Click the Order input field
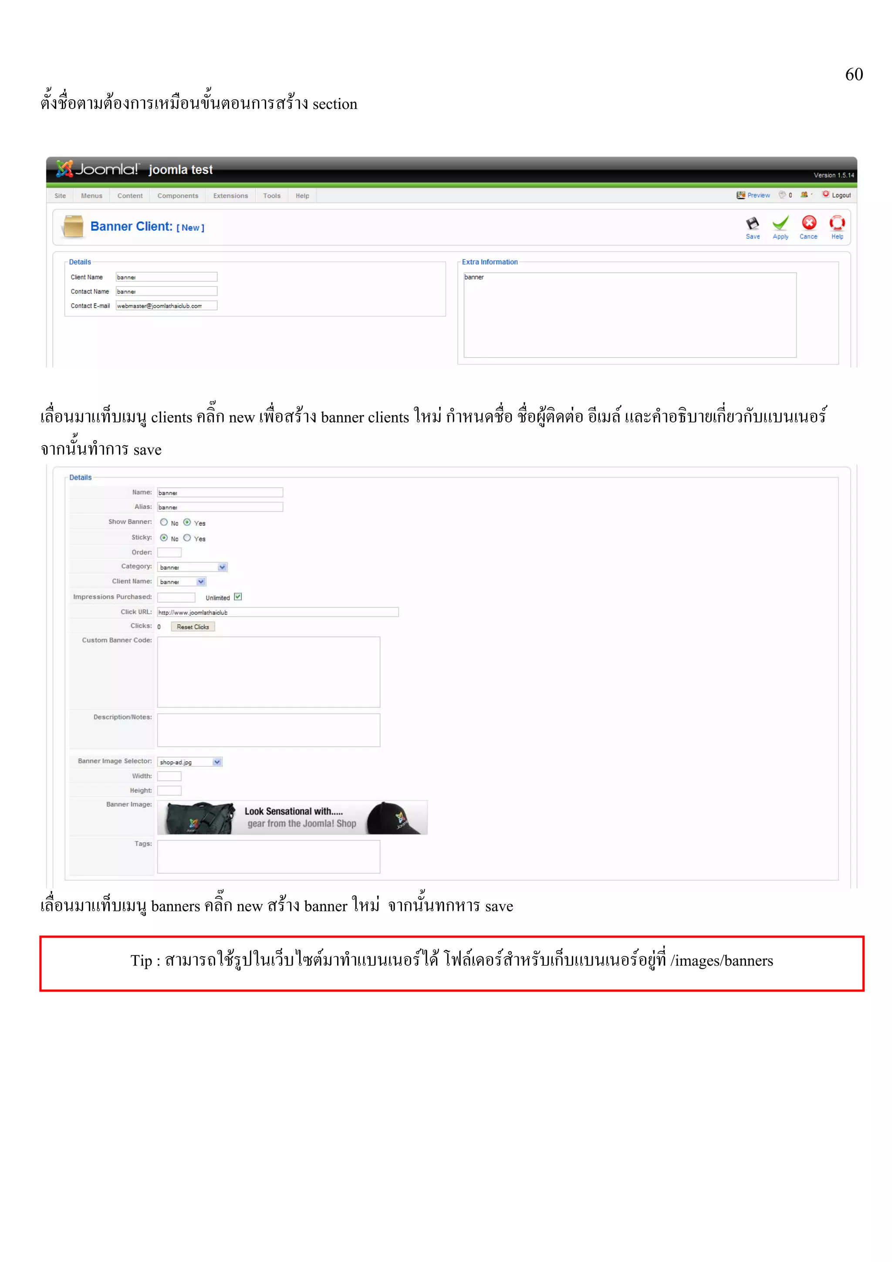The width and height of the screenshot is (892, 1262). point(169,553)
